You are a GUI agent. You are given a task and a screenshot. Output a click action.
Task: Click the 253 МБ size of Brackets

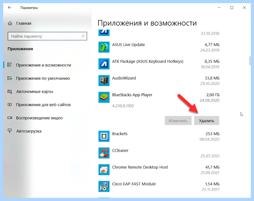pos(213,134)
